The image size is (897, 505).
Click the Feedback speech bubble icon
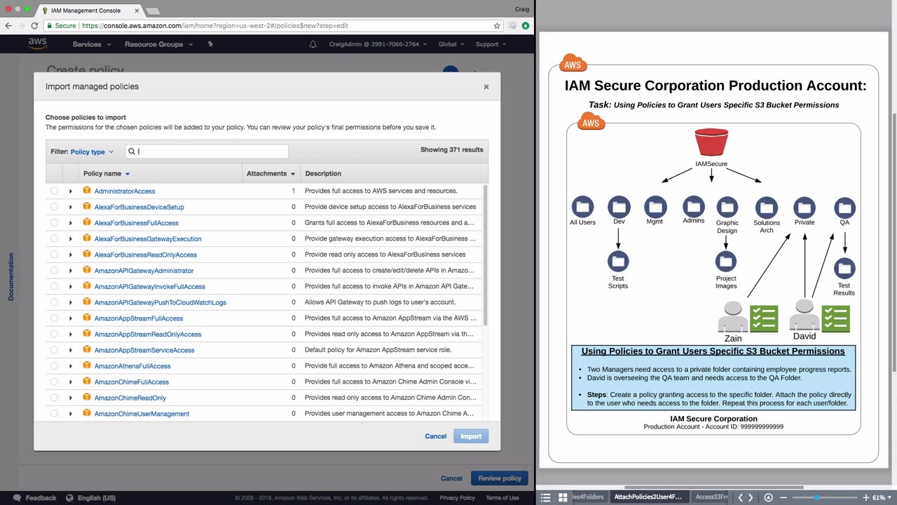tap(17, 498)
